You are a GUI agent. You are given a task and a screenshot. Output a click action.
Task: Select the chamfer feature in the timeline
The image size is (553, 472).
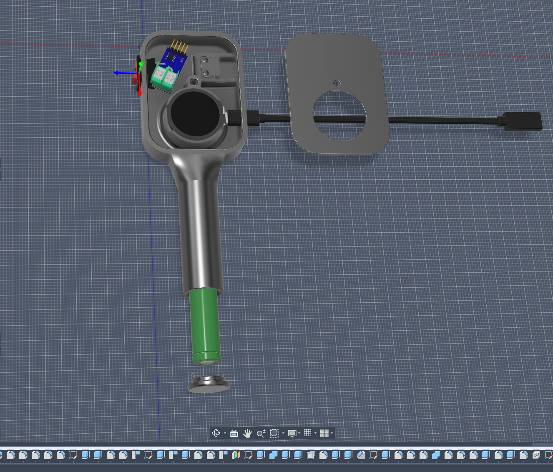pos(361,455)
